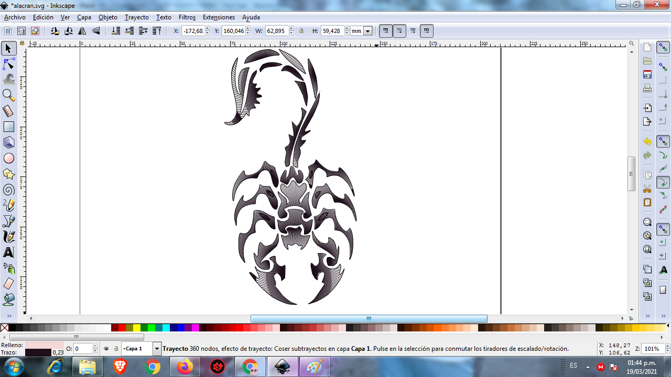Click the Zoom to fit drawing icon
Image resolution: width=671 pixels, height=377 pixels.
(647, 236)
